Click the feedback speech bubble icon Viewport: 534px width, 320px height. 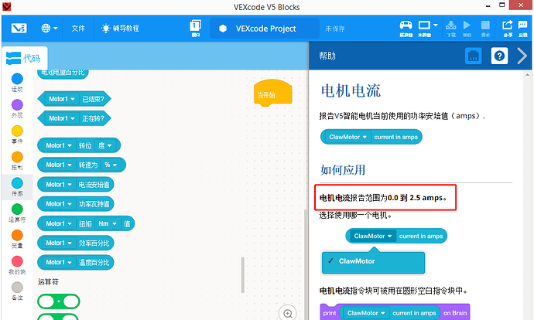(522, 29)
